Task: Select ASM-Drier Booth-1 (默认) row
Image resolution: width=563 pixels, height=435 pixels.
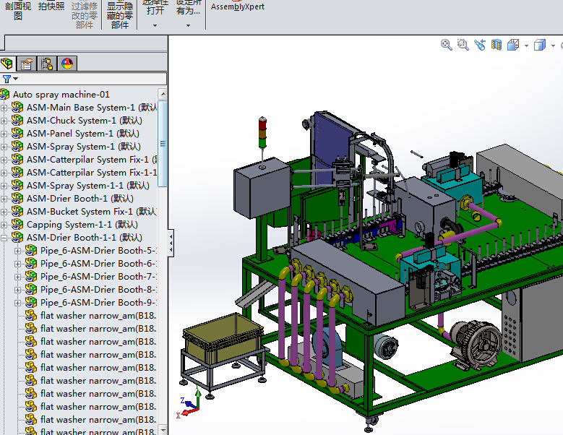Action: pyautogui.click(x=80, y=199)
